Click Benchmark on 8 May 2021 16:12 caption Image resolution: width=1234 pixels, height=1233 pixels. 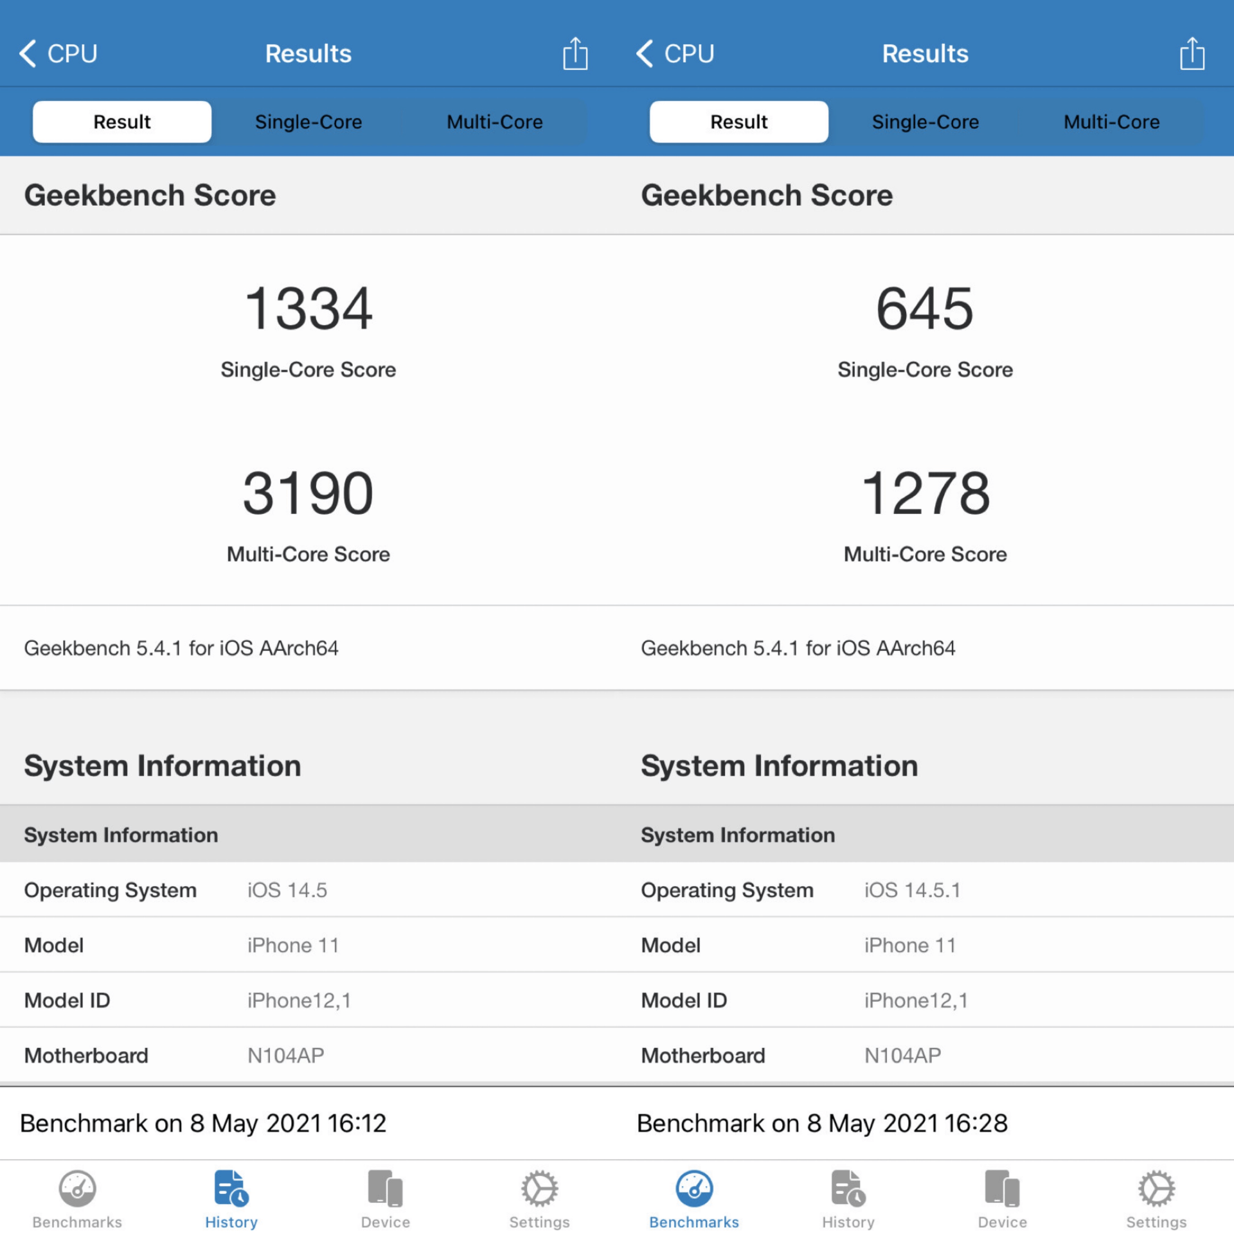203,1123
